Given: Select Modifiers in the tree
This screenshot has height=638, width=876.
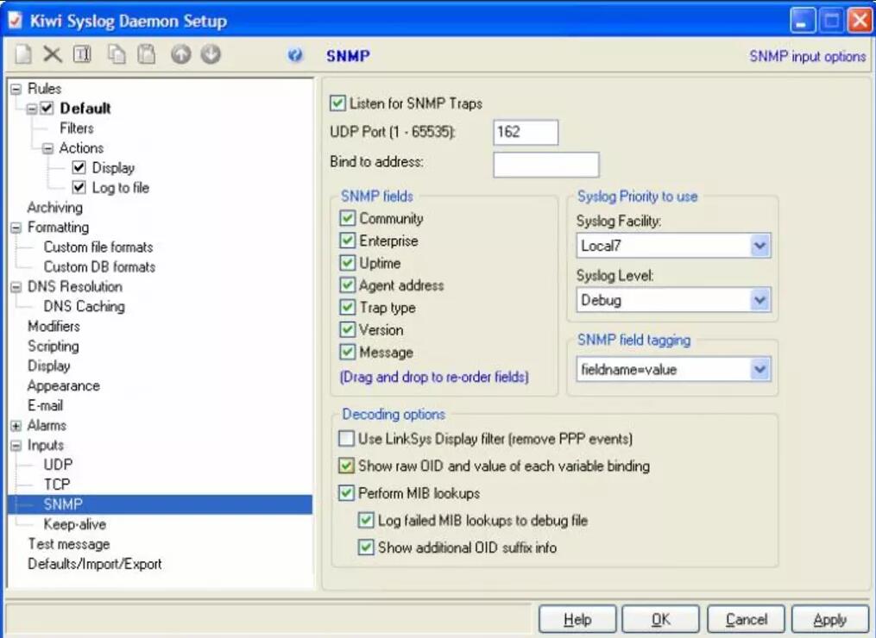Looking at the screenshot, I should pyautogui.click(x=54, y=326).
